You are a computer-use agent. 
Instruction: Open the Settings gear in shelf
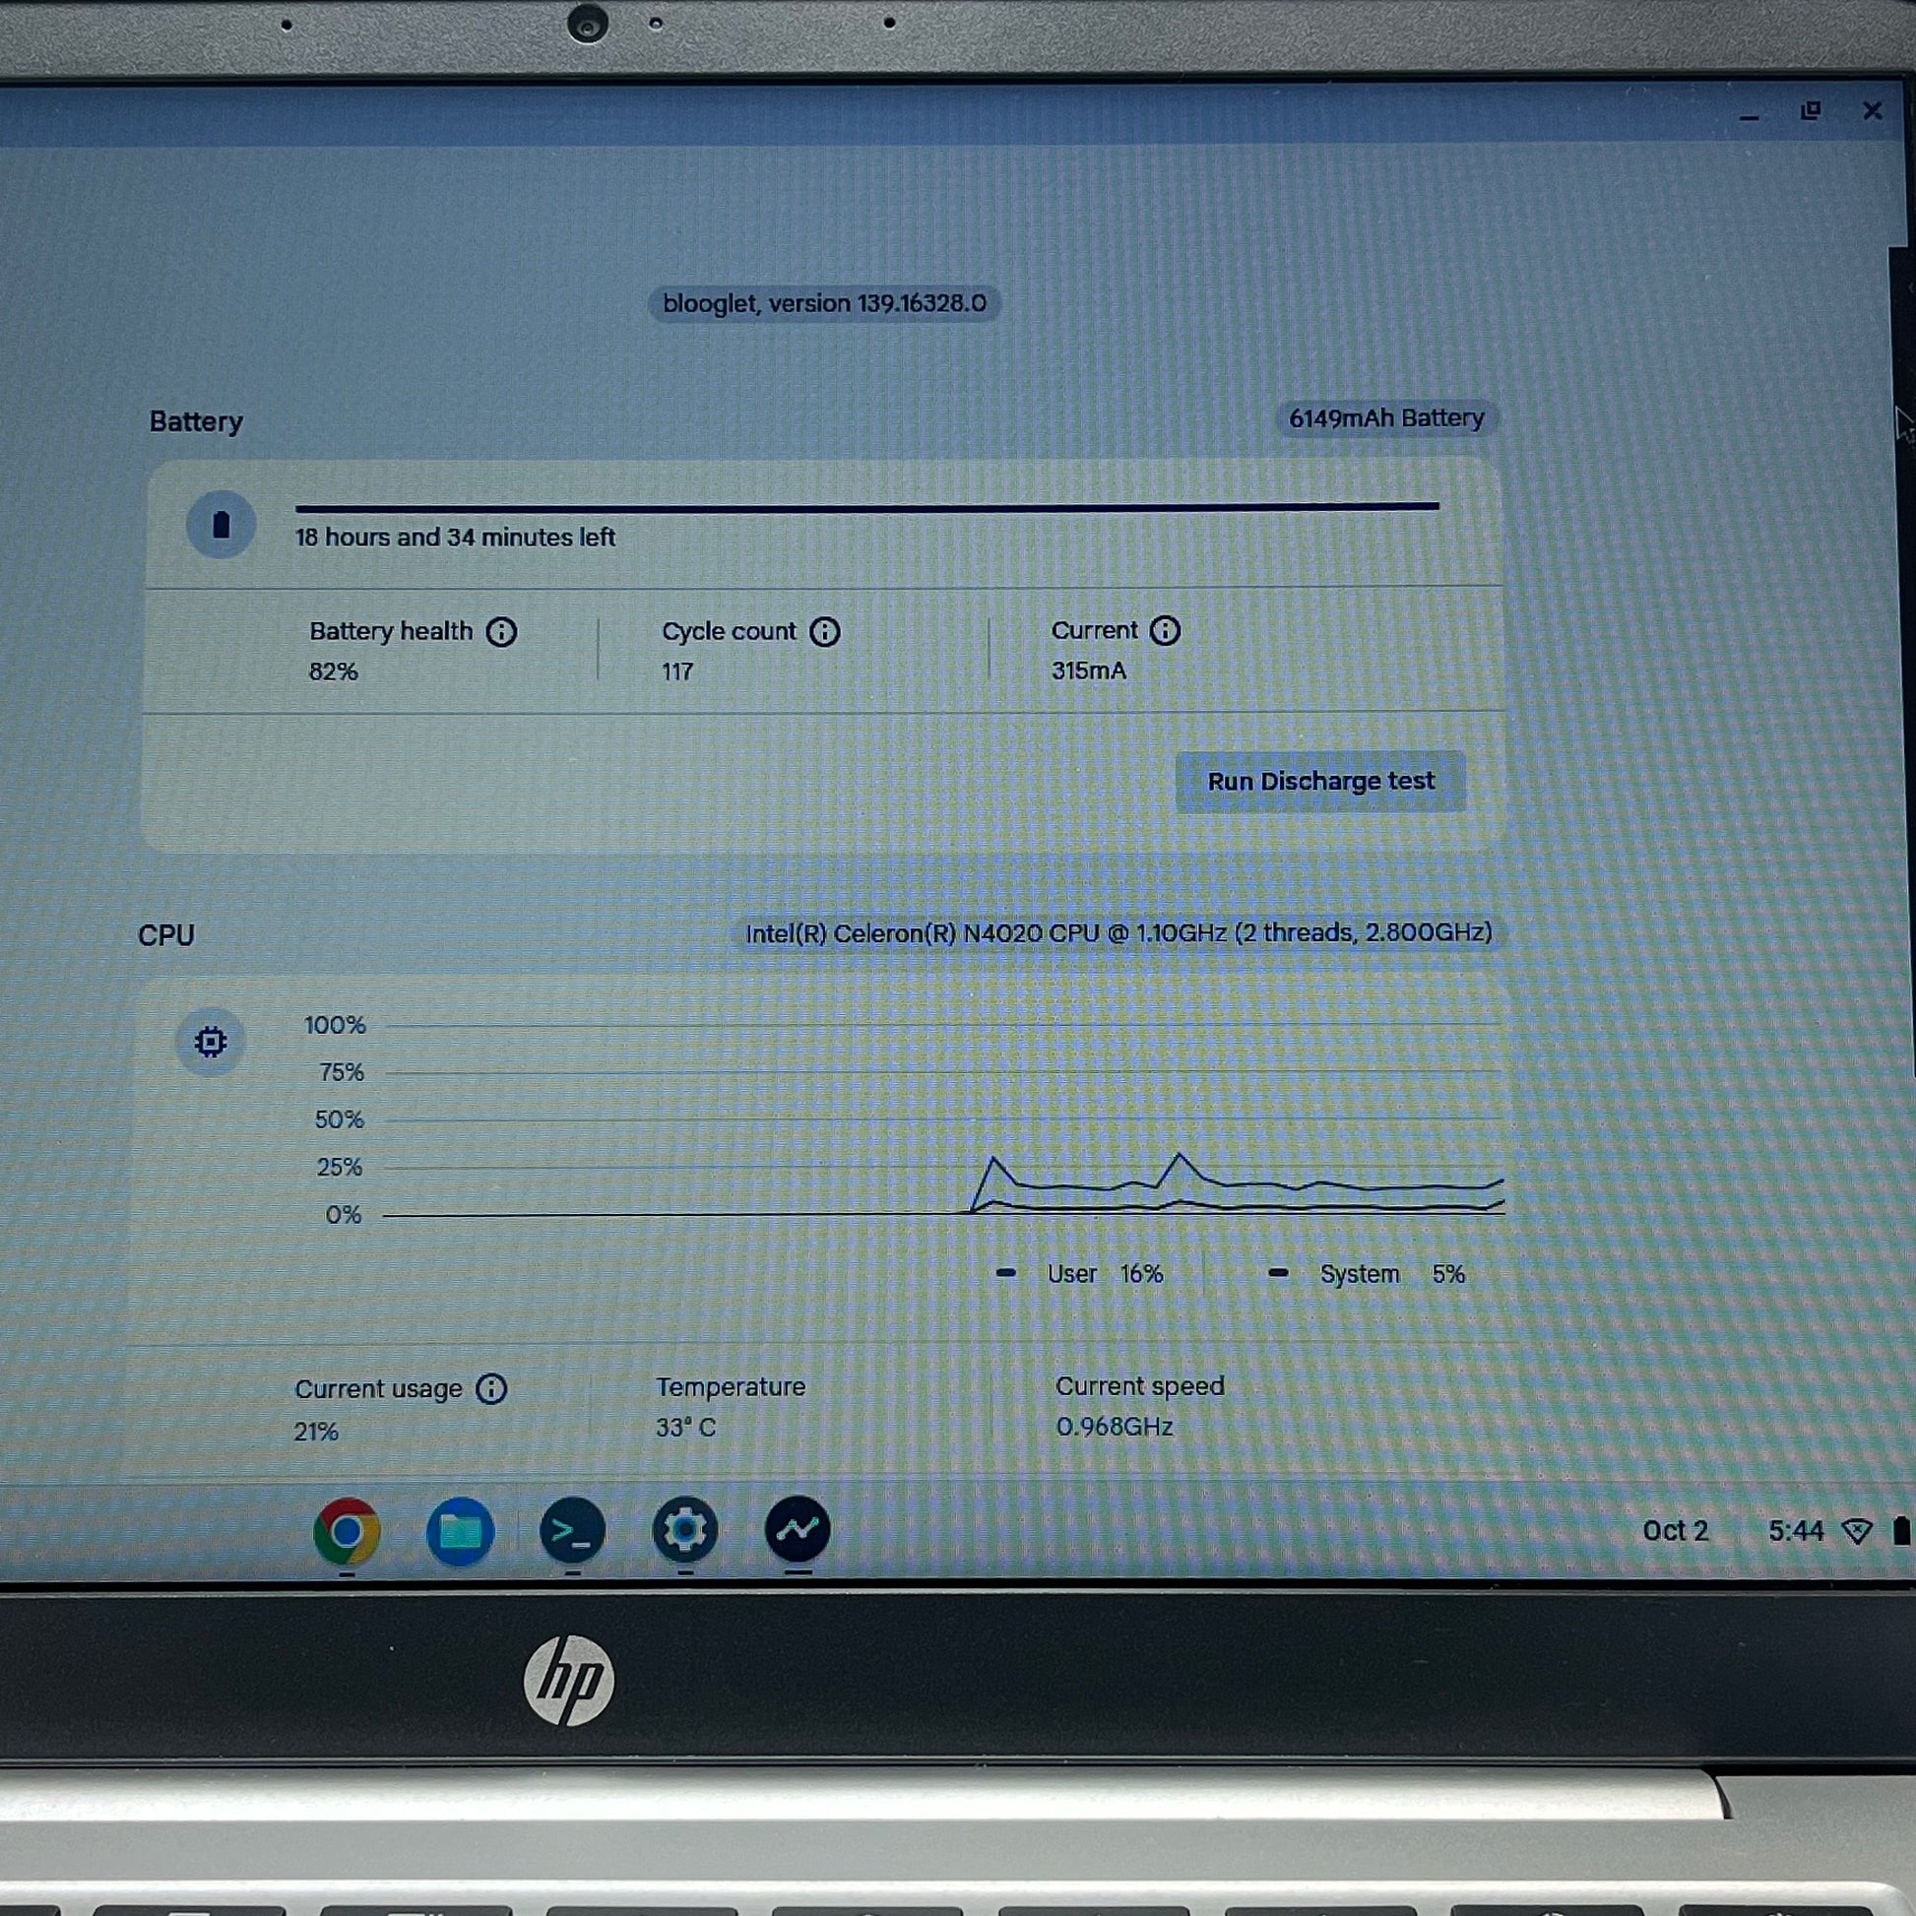685,1529
